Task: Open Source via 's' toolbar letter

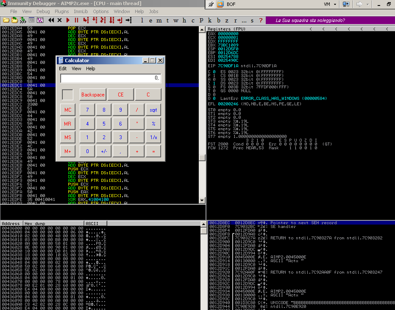Action: tap(252, 20)
